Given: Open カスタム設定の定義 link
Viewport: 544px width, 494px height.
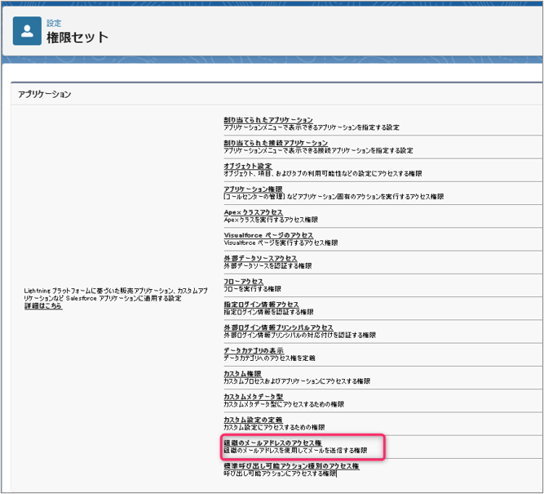Looking at the screenshot, I should (253, 419).
